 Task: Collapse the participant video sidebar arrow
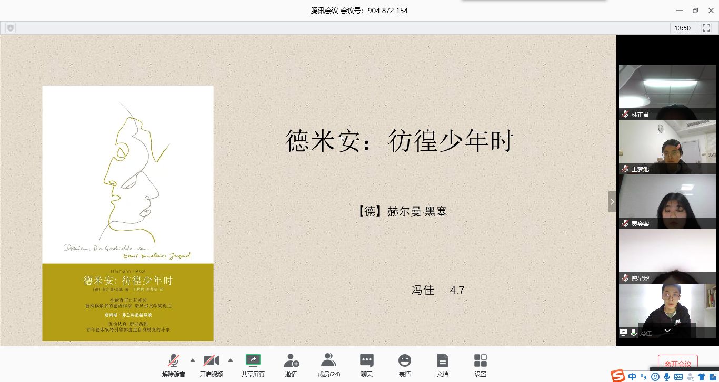coord(612,202)
